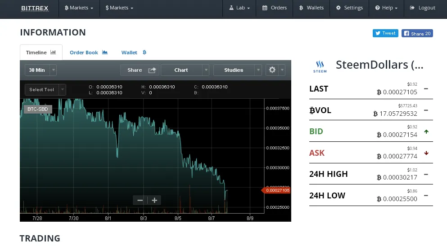
Task: Open the dropdown arrow beside the gear
Action: pos(282,70)
